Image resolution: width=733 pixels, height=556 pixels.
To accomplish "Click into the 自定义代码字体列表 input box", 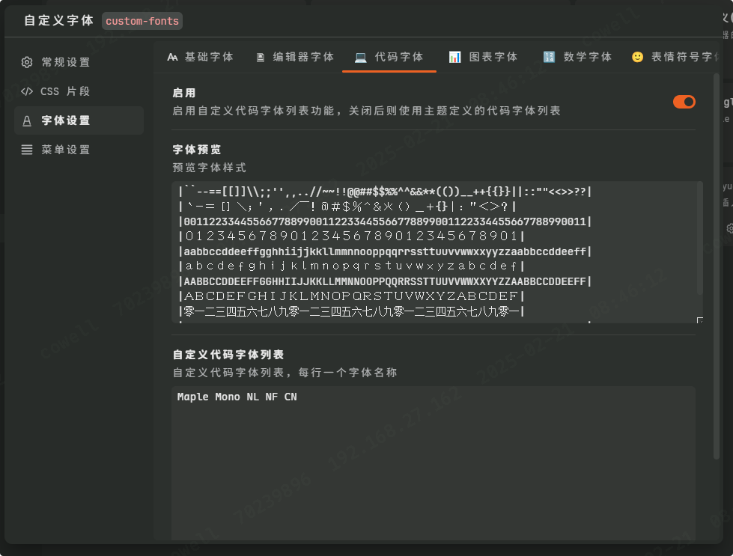I will pyautogui.click(x=434, y=463).
